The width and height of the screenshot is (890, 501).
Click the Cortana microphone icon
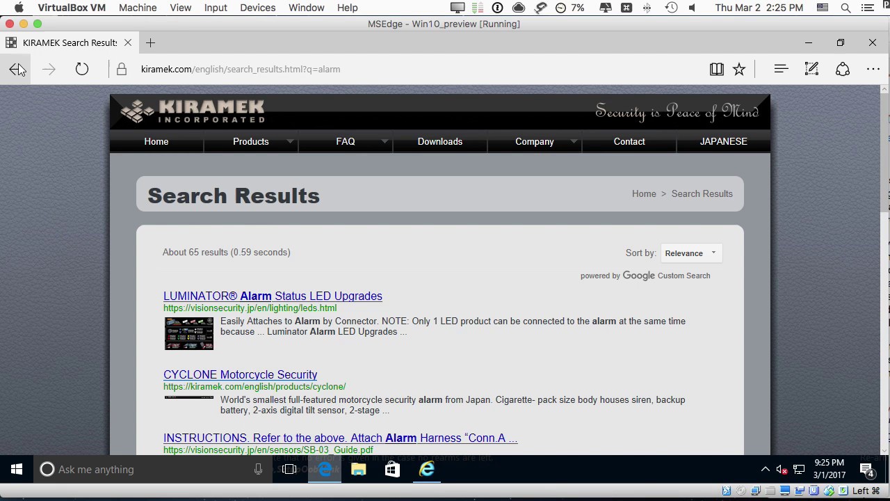point(258,470)
